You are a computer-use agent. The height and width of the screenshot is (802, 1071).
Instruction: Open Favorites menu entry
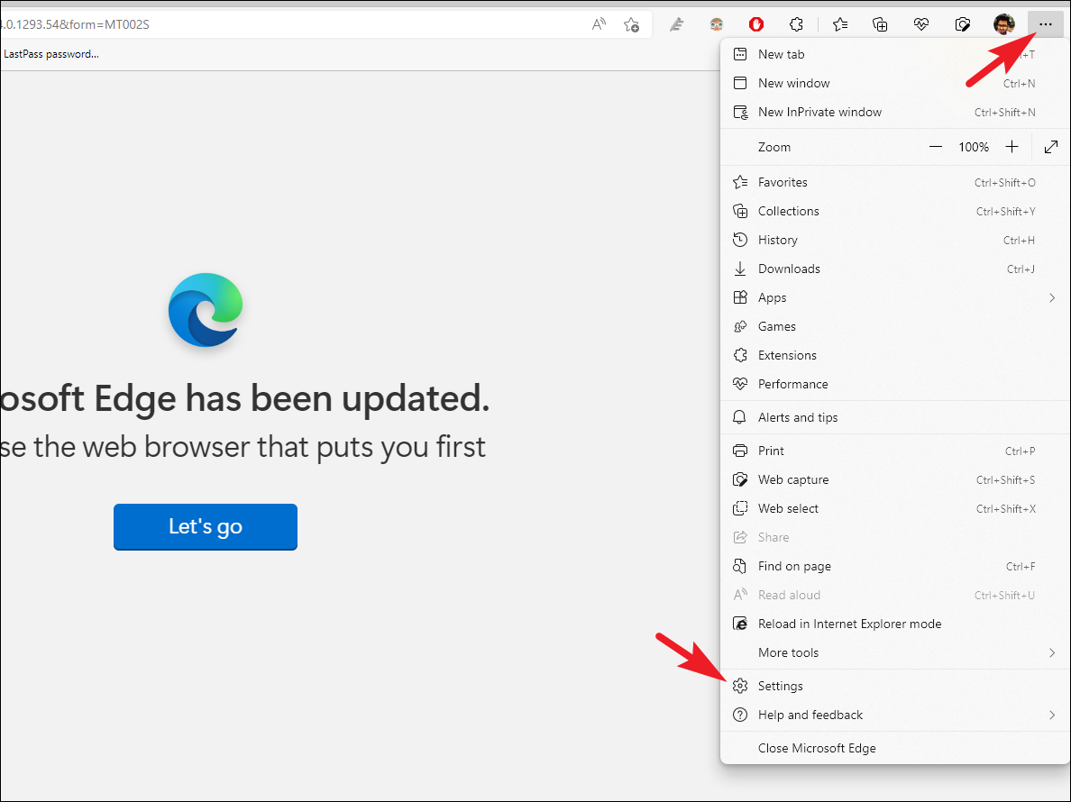pos(895,182)
